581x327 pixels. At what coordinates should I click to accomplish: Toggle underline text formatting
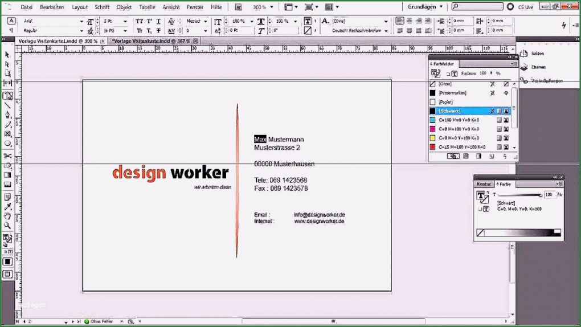[x=158, y=21]
